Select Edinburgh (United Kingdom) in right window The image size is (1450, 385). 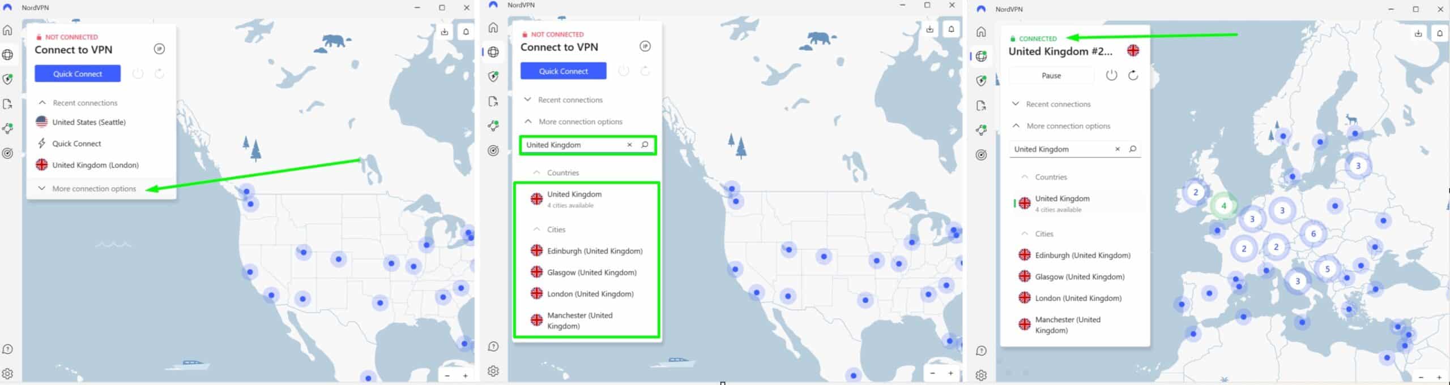pyautogui.click(x=1074, y=256)
